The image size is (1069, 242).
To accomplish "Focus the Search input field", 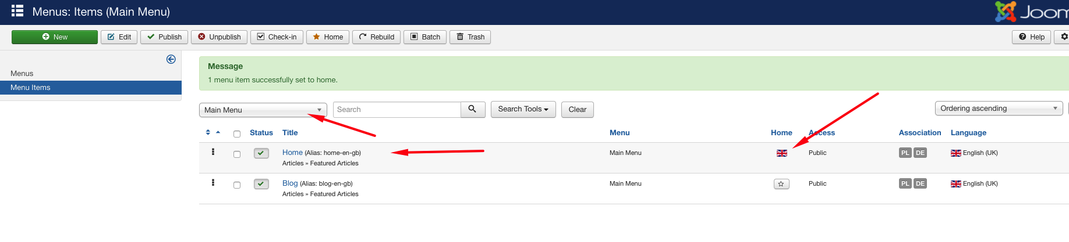I will tap(397, 110).
